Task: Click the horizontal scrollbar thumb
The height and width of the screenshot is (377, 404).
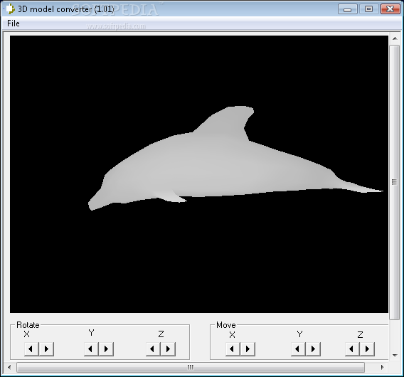Action: click(x=191, y=367)
